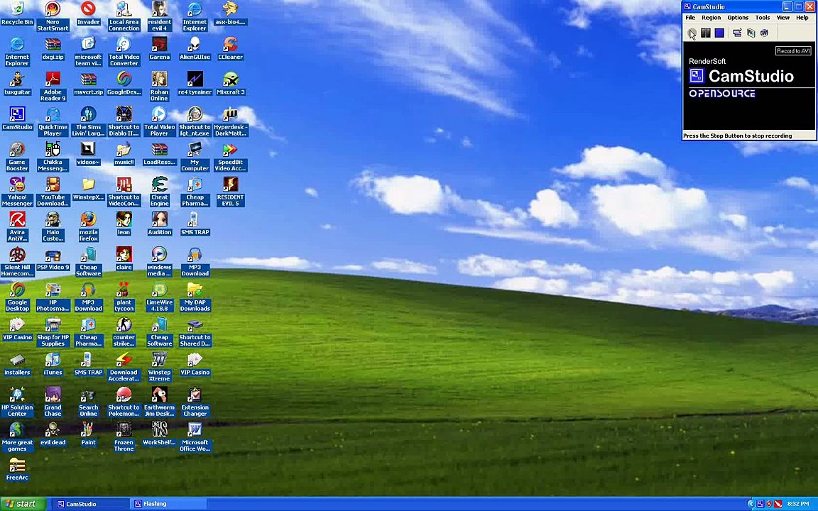Screen dimensions: 818x511
Task: Open the Options menu in CamStudio
Action: 738,18
